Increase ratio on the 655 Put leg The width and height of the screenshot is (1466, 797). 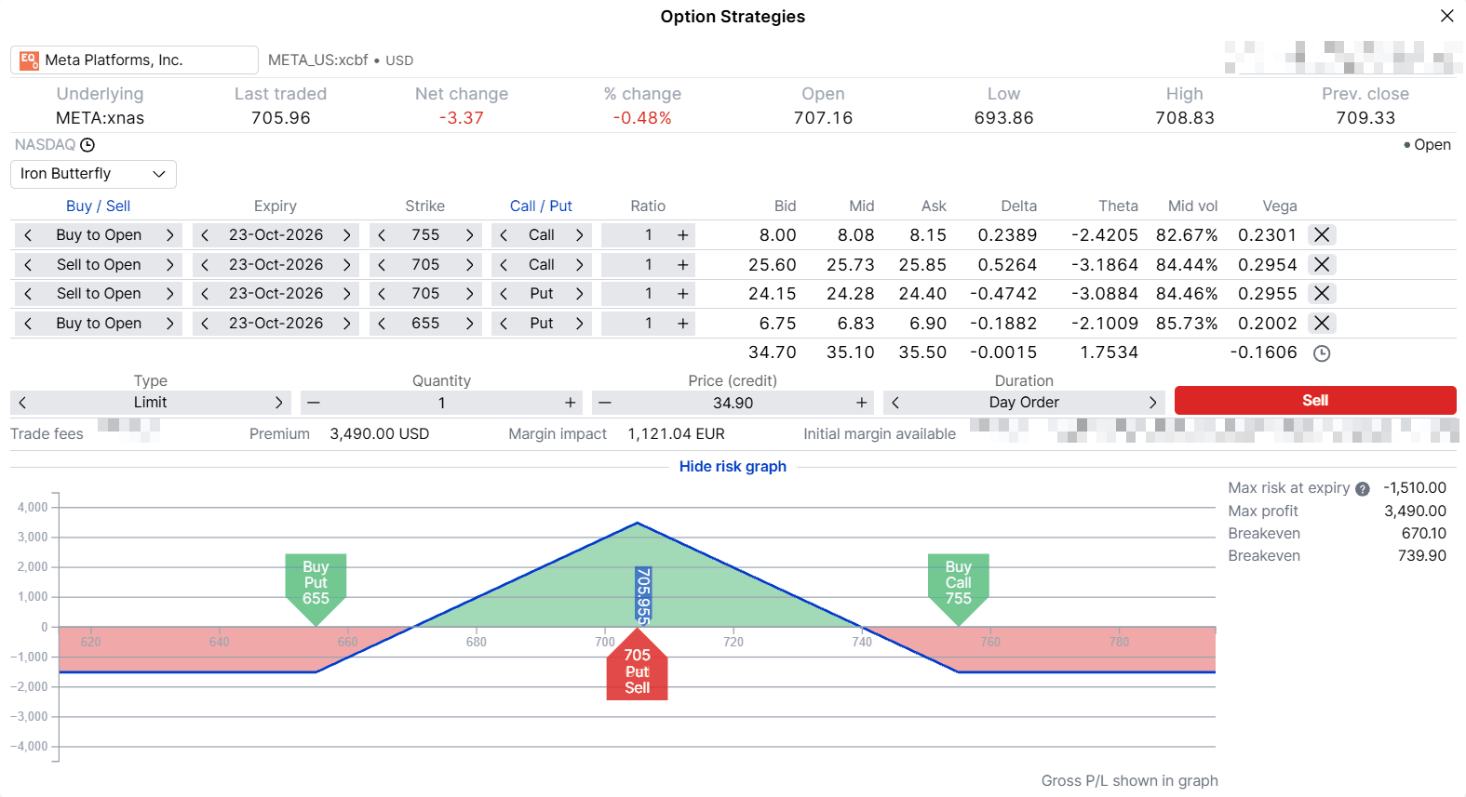tap(683, 324)
